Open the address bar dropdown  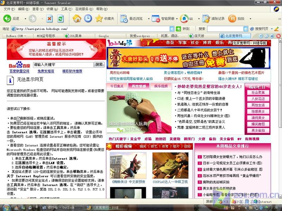coord(172,29)
